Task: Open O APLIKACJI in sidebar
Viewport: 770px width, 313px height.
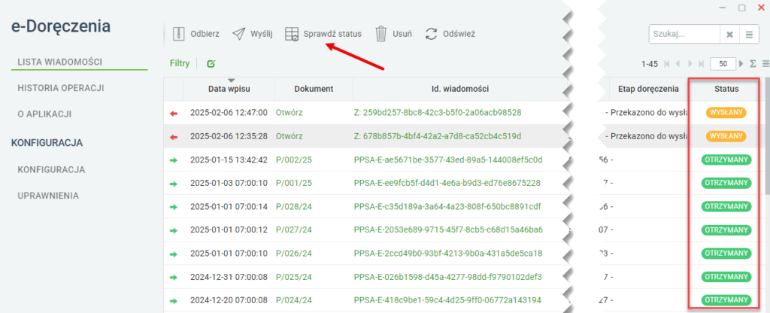Action: coord(44,114)
